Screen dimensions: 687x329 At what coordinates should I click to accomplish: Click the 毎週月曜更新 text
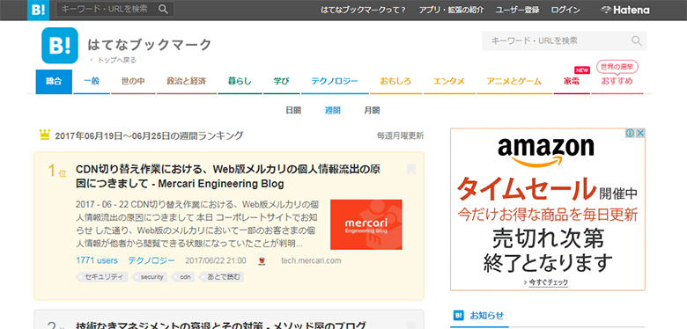coord(401,135)
